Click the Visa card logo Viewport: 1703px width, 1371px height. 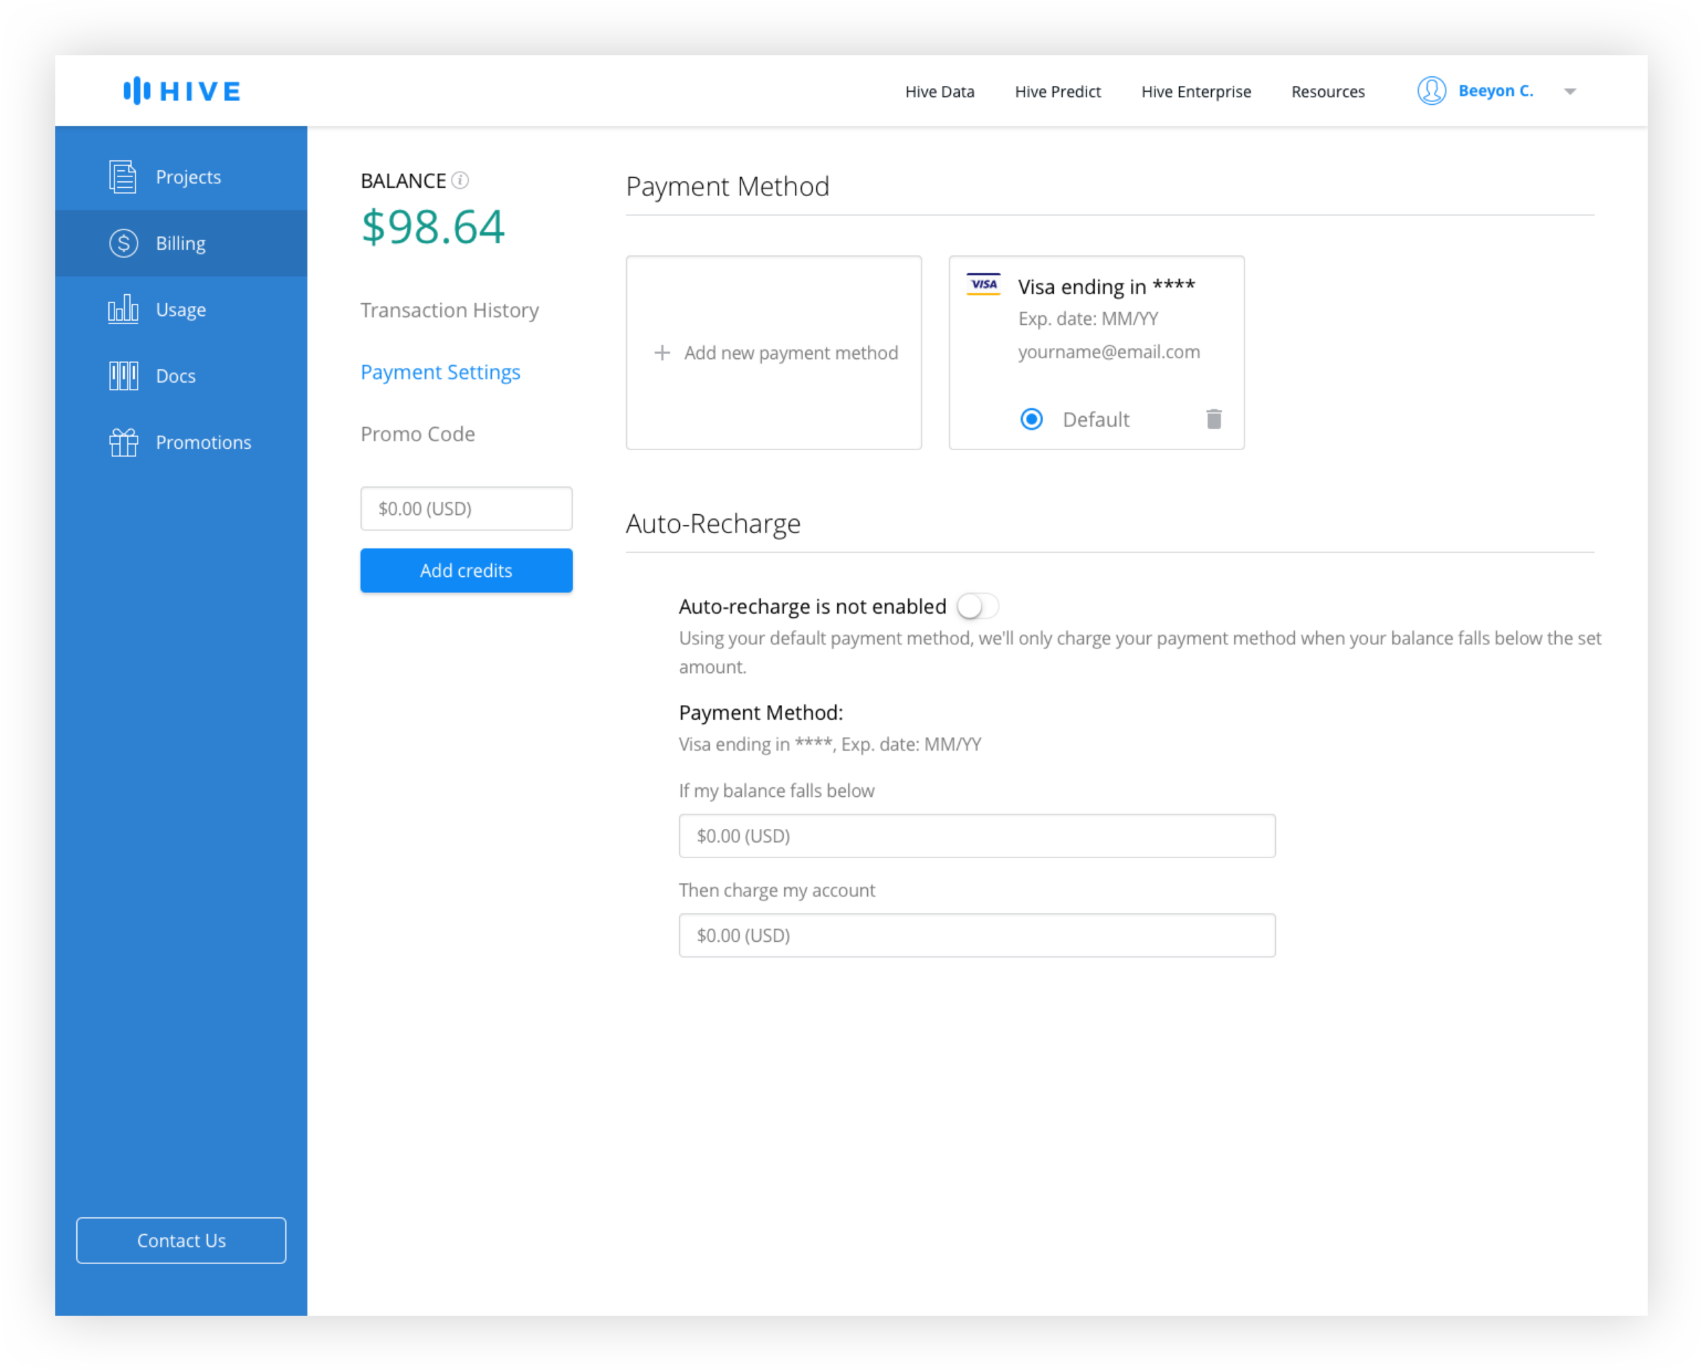coord(984,284)
